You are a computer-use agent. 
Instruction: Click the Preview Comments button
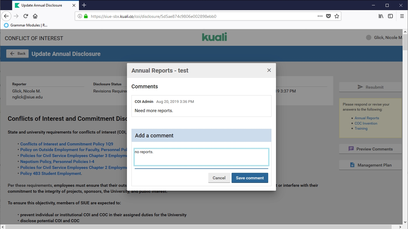(370, 149)
